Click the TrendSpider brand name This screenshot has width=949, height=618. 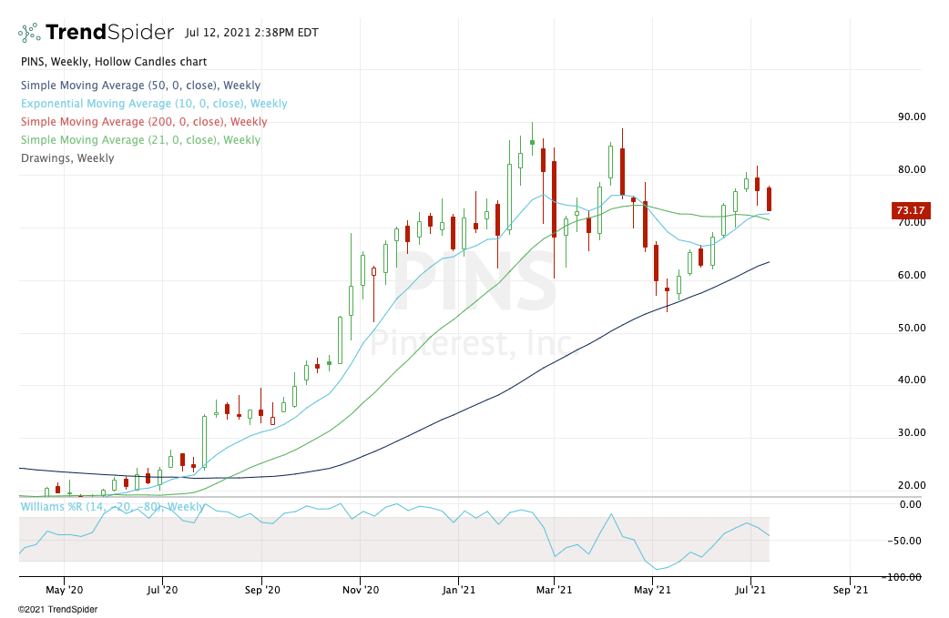109,32
